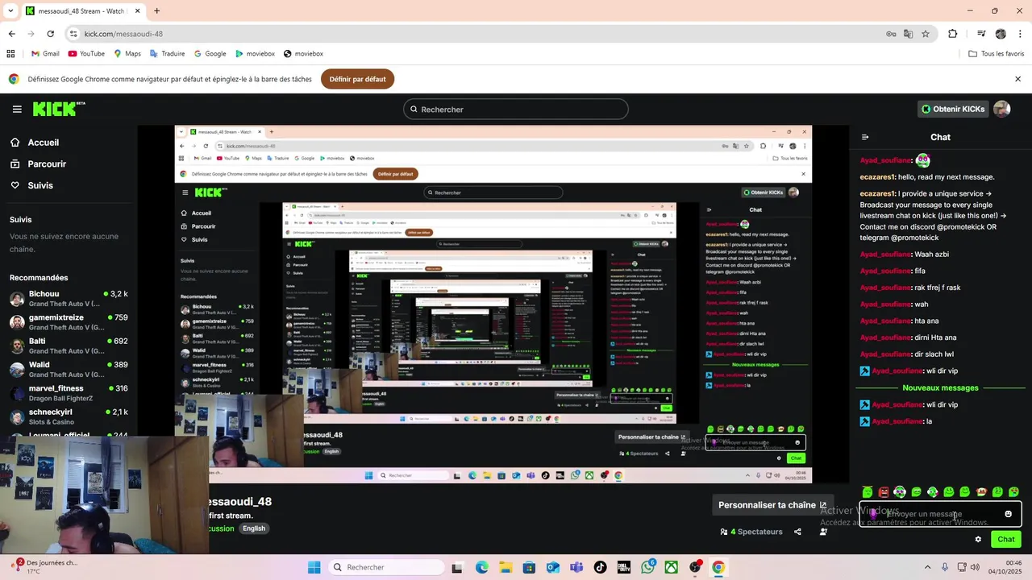Open Chrome media controls icon
Viewport: 1032px width, 580px height.
point(981,34)
